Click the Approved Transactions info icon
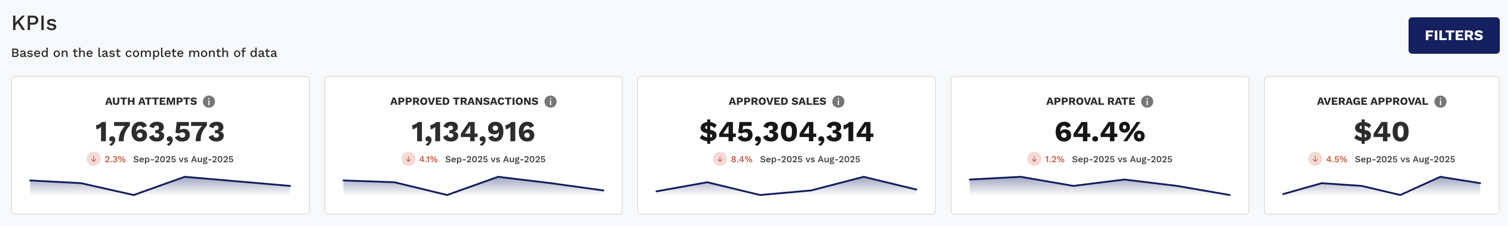1508x226 pixels. 550,101
